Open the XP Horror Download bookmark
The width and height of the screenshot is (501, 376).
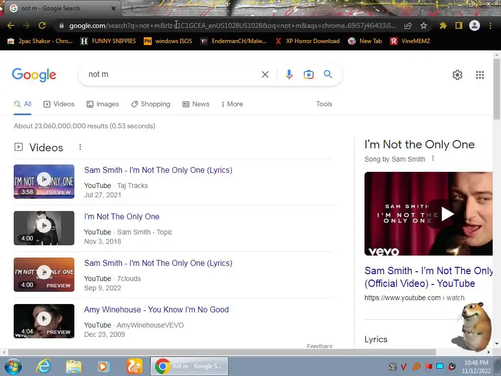tap(307, 41)
